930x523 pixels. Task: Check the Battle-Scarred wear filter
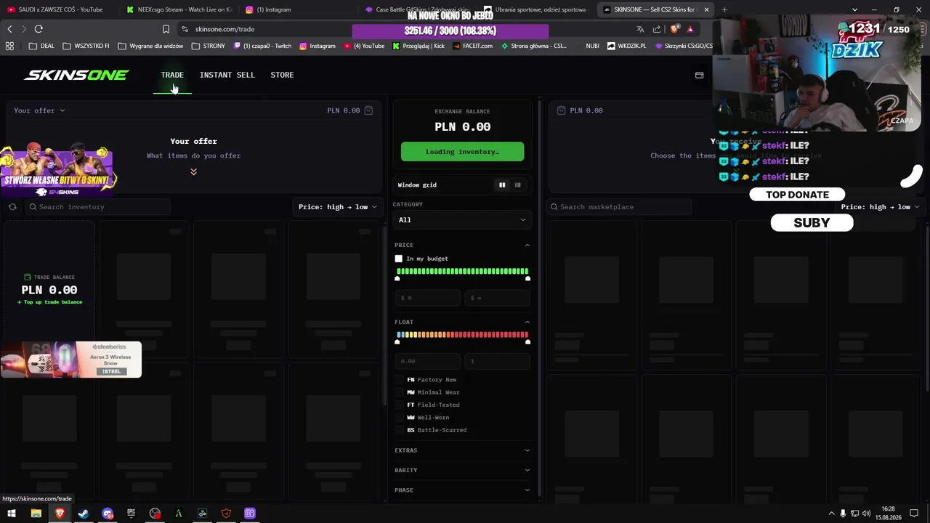399,430
